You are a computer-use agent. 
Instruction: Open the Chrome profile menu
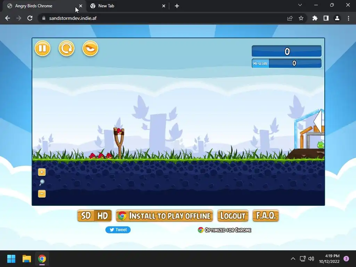[337, 18]
